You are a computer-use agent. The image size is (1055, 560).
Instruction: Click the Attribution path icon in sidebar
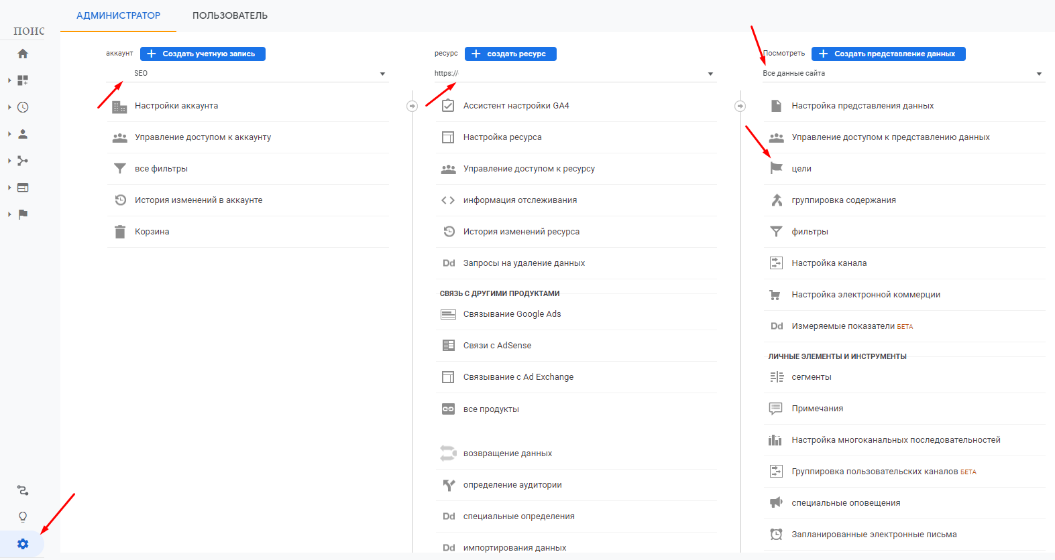click(23, 490)
